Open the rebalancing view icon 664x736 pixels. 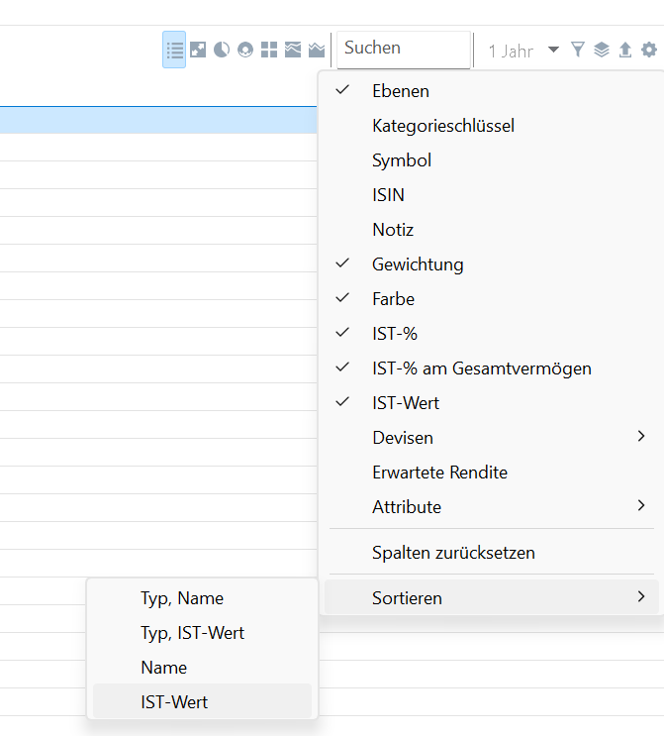198,50
